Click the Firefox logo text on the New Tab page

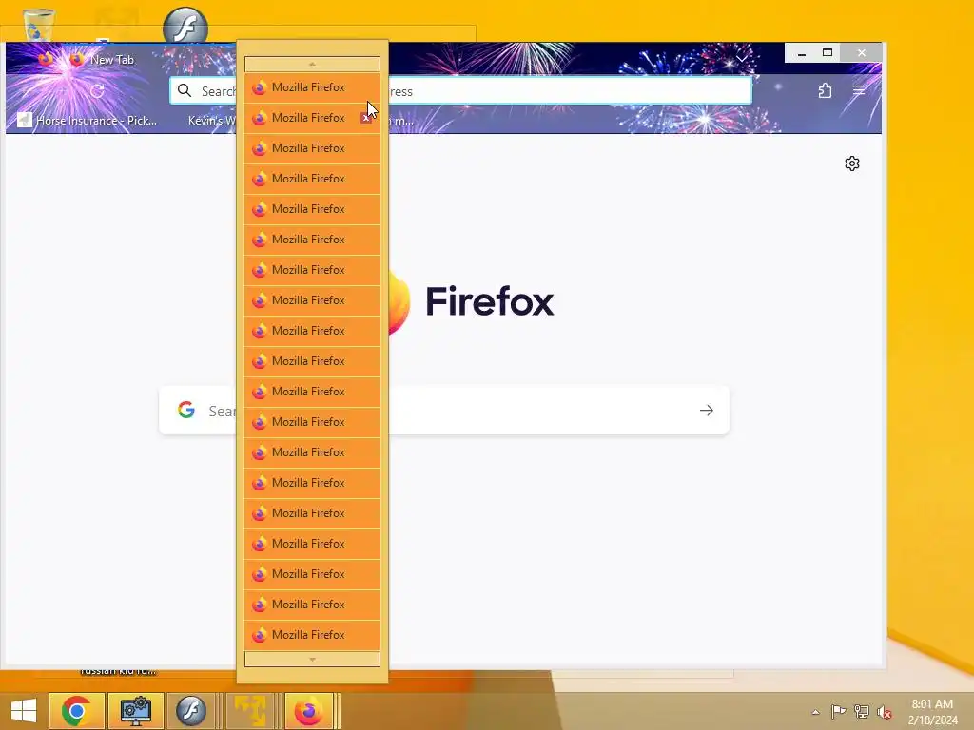coord(490,301)
